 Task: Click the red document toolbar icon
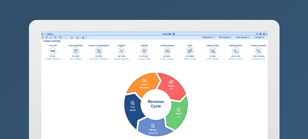[61, 37]
